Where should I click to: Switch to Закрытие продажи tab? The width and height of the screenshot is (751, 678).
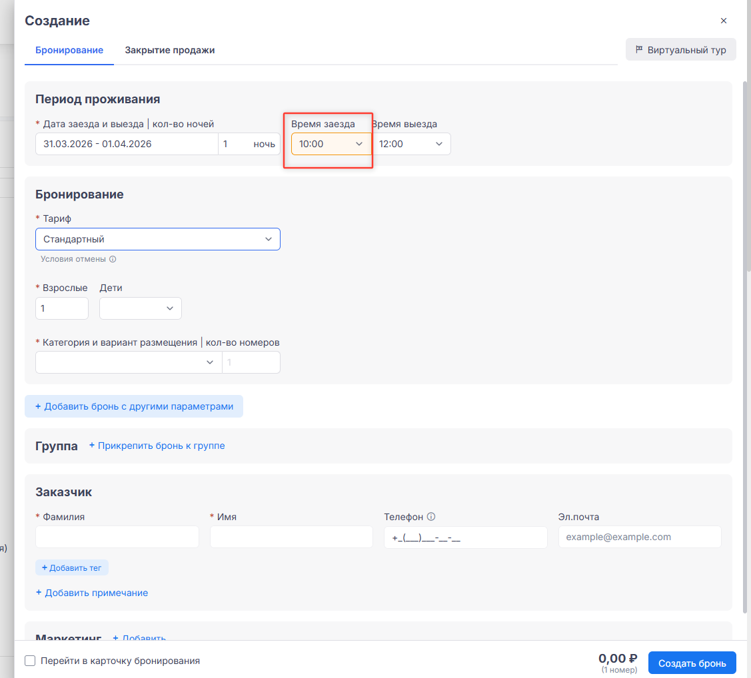coord(169,50)
